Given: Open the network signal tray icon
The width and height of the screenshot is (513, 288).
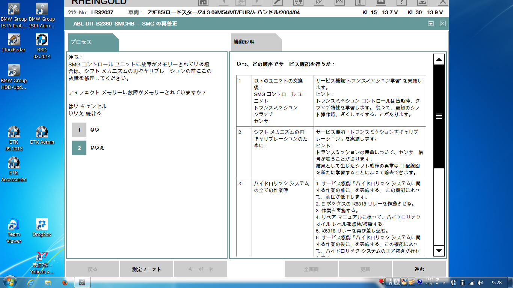Looking at the screenshot, I should pos(471,282).
